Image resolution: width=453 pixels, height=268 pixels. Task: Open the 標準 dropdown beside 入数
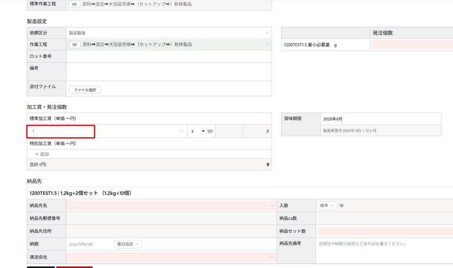(326, 206)
